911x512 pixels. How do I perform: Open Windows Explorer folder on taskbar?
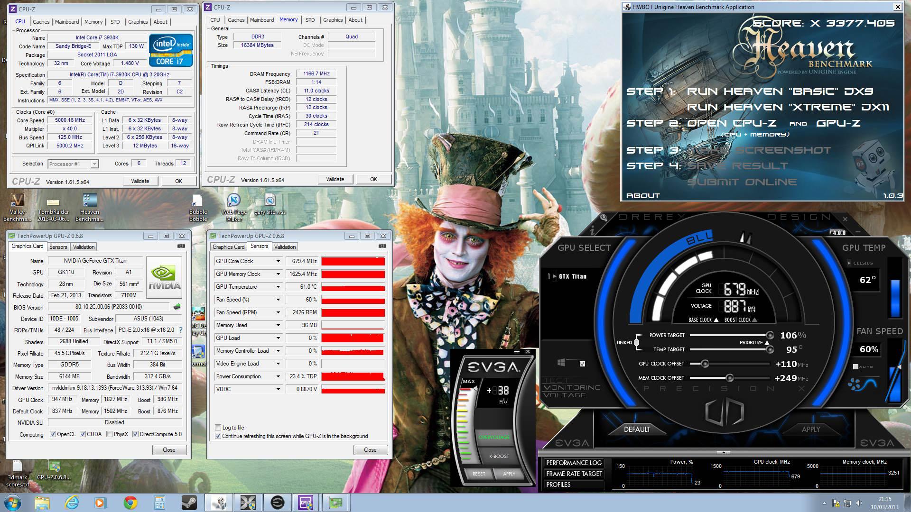(x=42, y=503)
